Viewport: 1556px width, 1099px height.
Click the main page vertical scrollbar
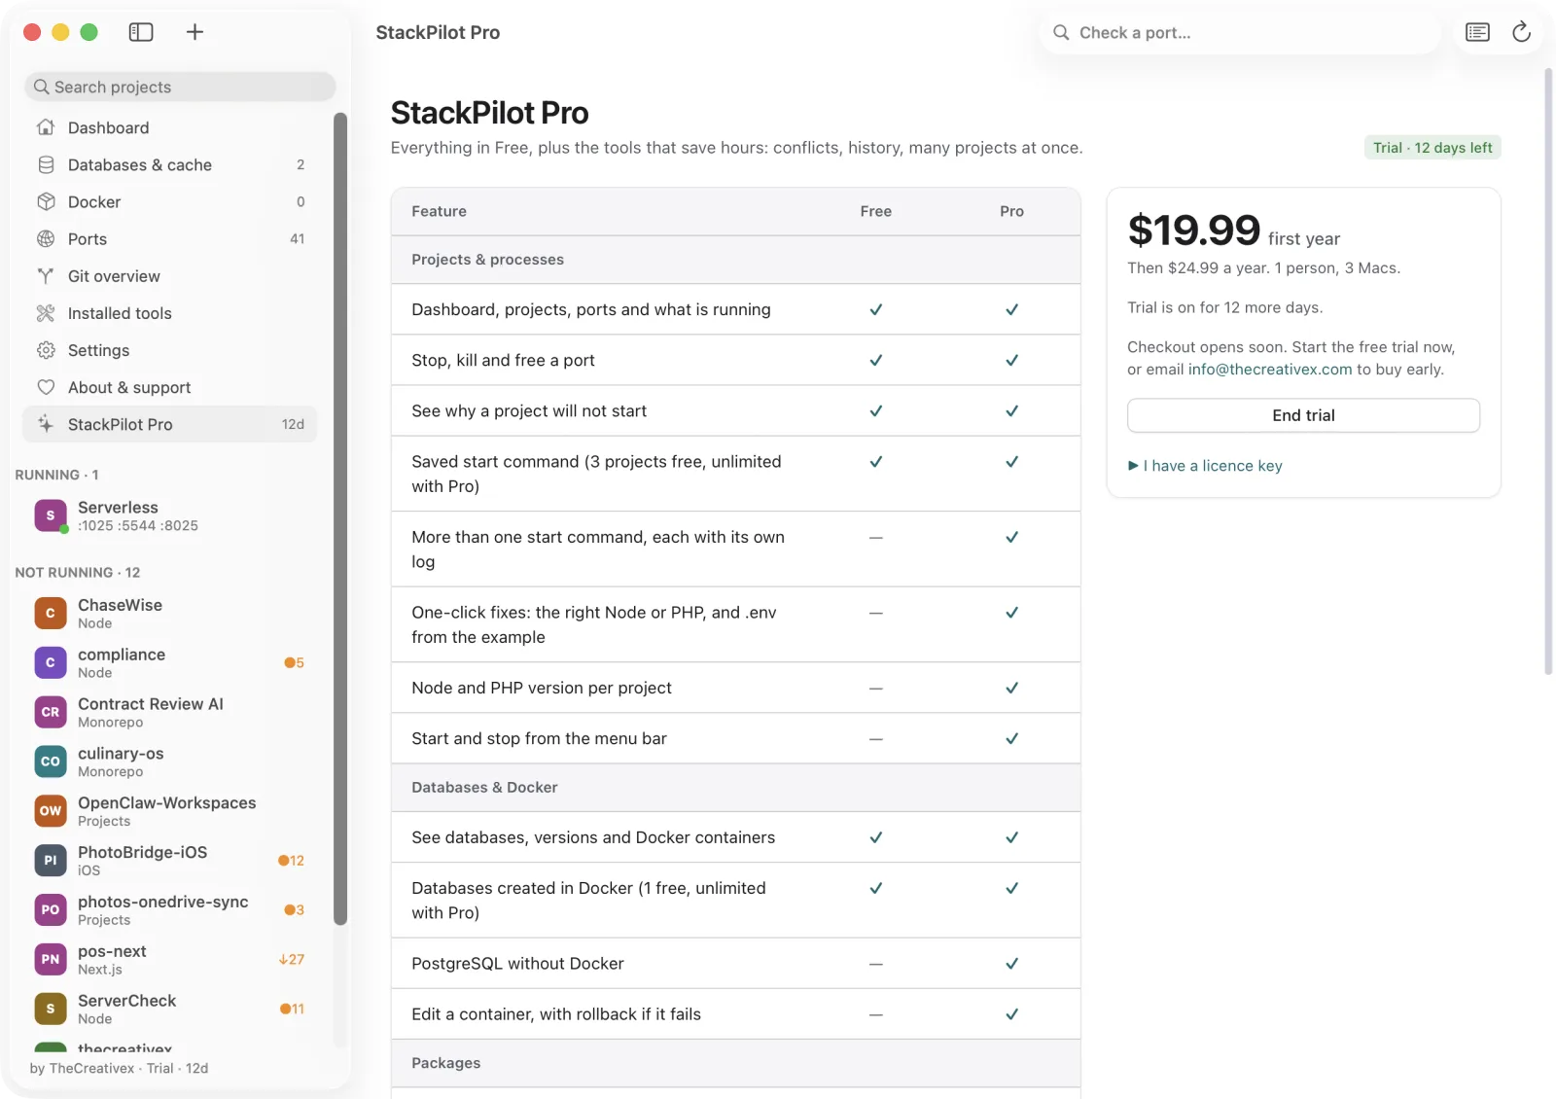coord(1548,372)
